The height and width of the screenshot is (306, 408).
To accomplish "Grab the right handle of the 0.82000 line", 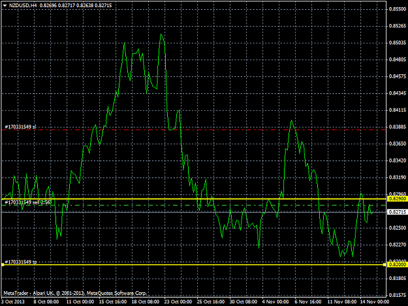I will 384,265.
